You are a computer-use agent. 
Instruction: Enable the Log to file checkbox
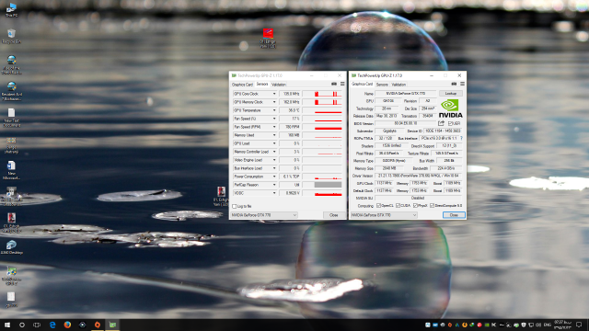pyautogui.click(x=235, y=206)
